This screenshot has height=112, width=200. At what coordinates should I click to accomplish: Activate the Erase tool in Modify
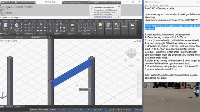[50, 30]
